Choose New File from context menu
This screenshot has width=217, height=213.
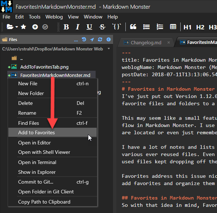(53, 84)
